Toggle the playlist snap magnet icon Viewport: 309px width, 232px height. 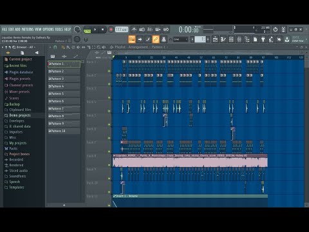pos(55,47)
